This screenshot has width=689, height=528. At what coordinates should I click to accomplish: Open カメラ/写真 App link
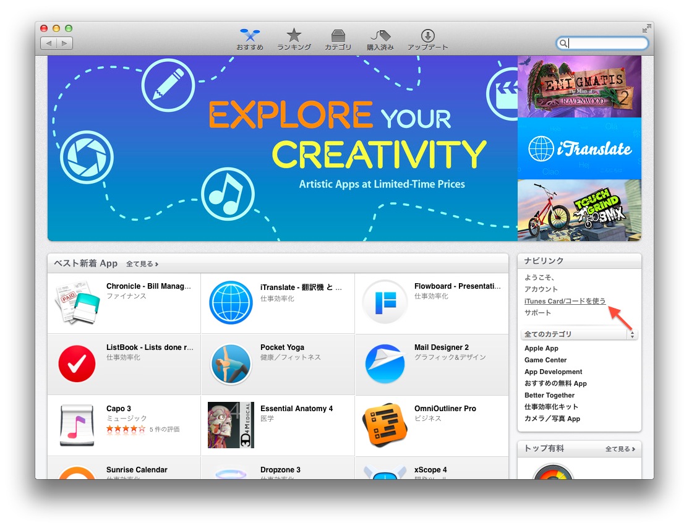tap(552, 419)
